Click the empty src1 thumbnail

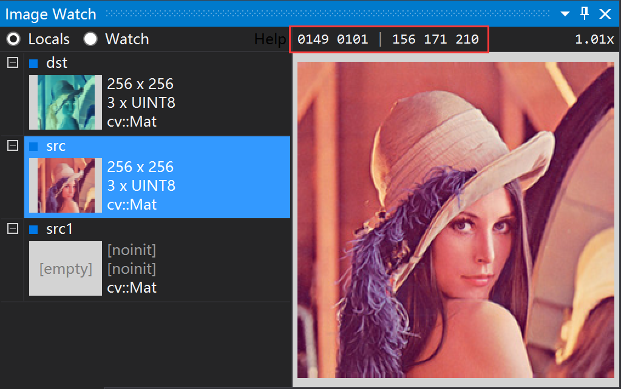click(66, 268)
